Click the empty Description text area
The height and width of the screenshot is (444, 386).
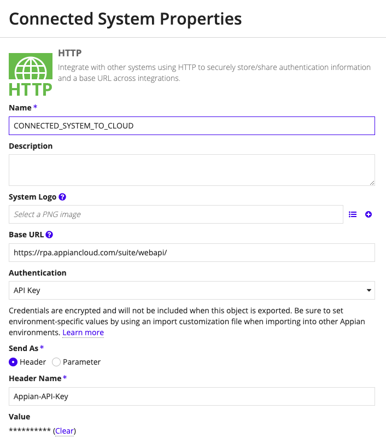(x=191, y=170)
